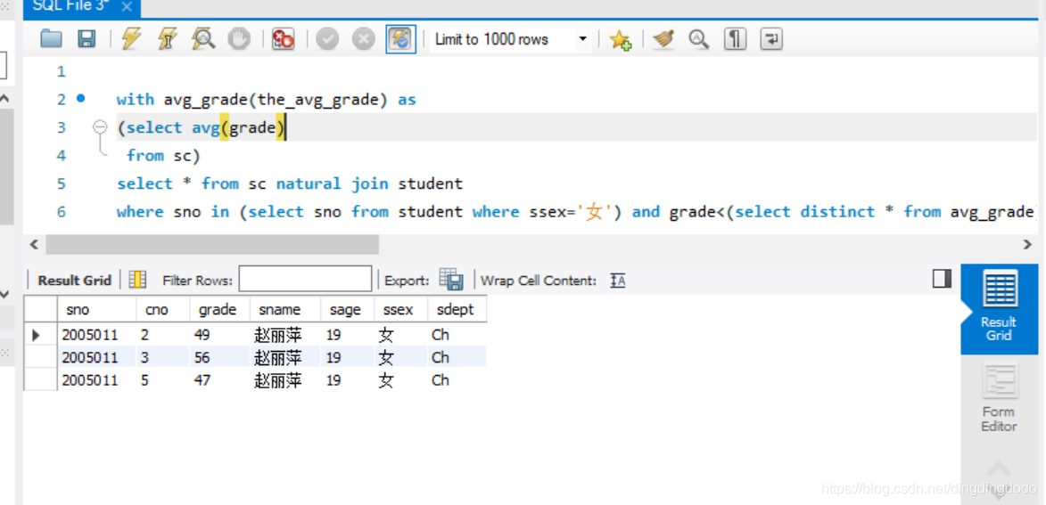Commit transaction checkmark icon

(327, 39)
